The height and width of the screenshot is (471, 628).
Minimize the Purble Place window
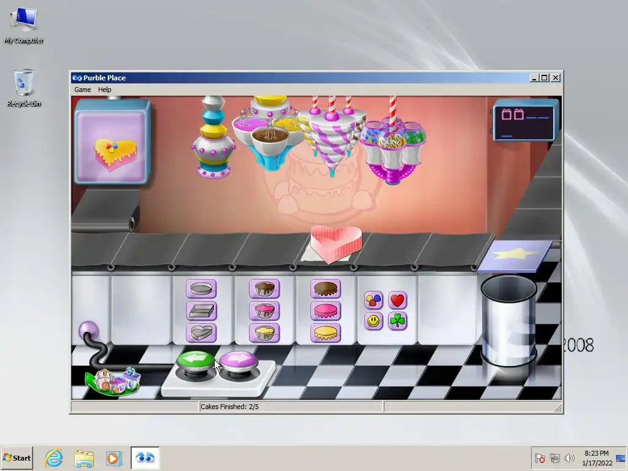[534, 78]
